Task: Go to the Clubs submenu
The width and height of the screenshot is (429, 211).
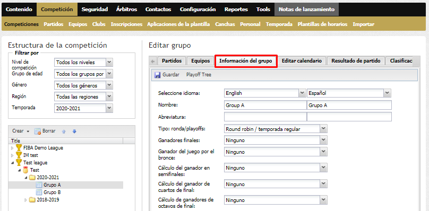Action: coord(99,24)
